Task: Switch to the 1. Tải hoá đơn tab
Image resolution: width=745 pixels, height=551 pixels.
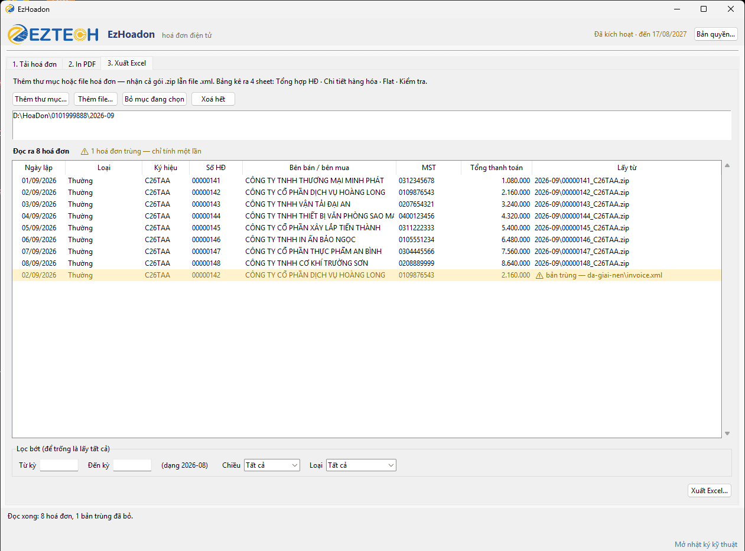Action: (34, 64)
